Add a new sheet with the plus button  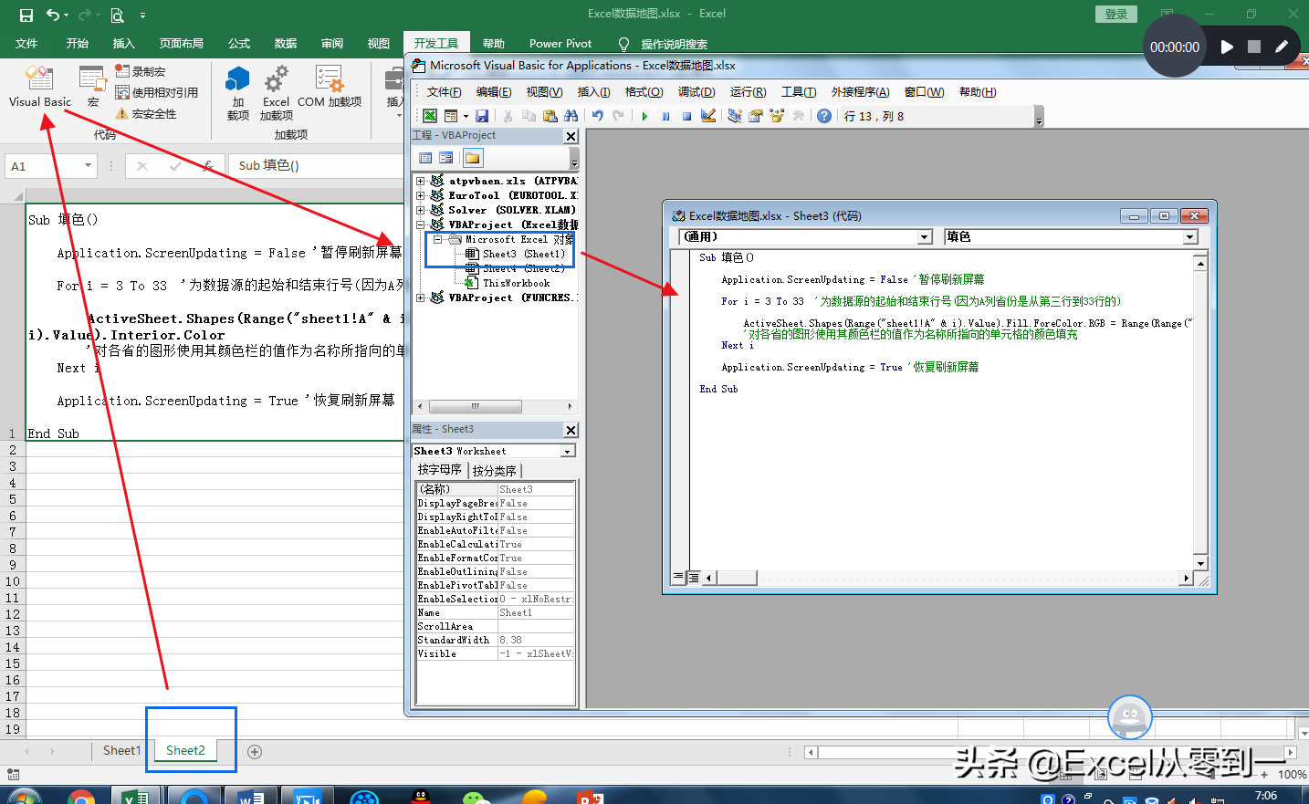coord(255,751)
